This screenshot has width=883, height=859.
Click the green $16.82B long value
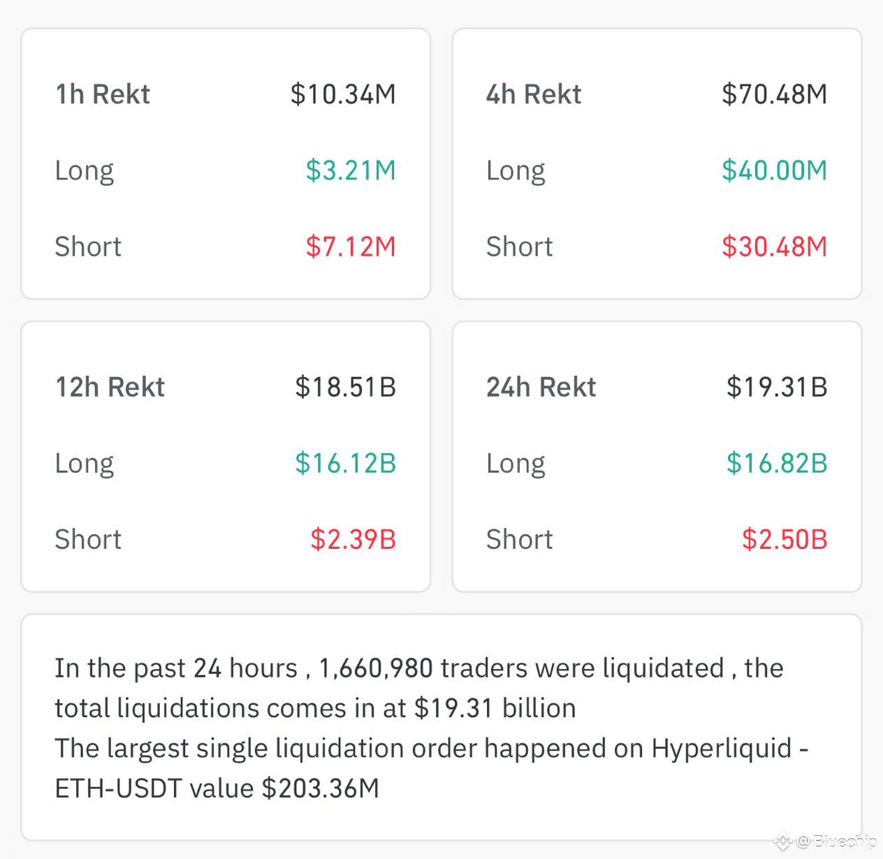point(777,463)
